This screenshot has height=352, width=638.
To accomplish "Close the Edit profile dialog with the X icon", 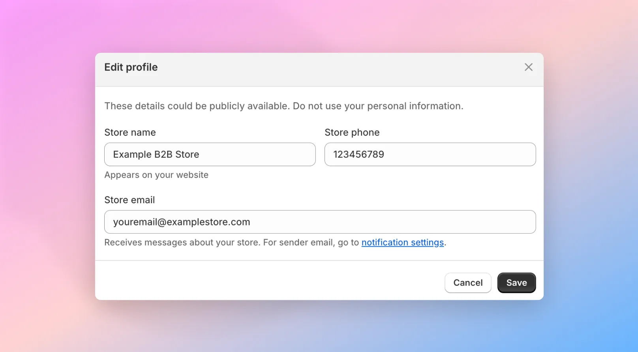I will pyautogui.click(x=529, y=67).
